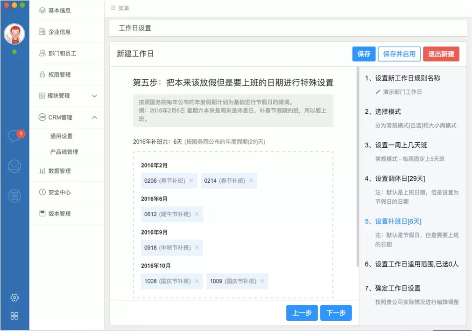The height and width of the screenshot is (331, 472).
Task: Click the 企业信息 building icon
Action: [x=42, y=32]
